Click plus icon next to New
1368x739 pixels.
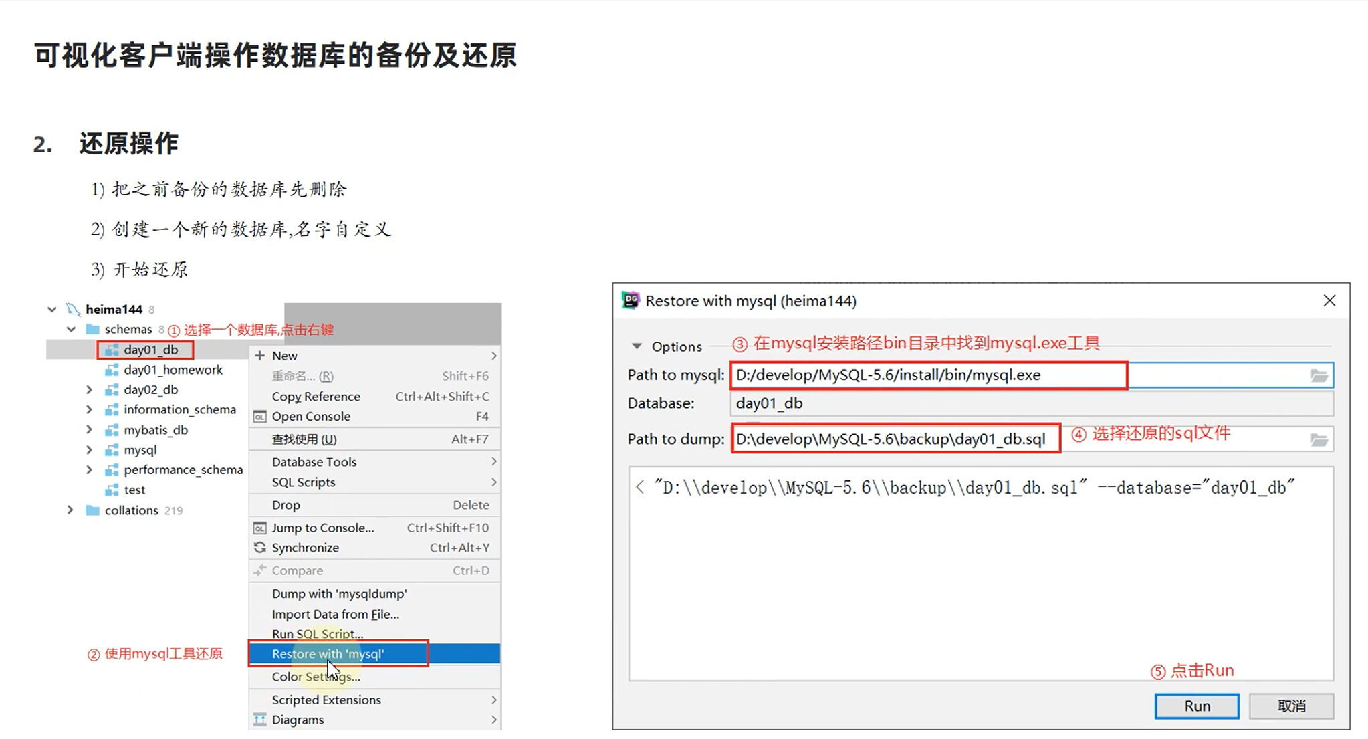260,356
